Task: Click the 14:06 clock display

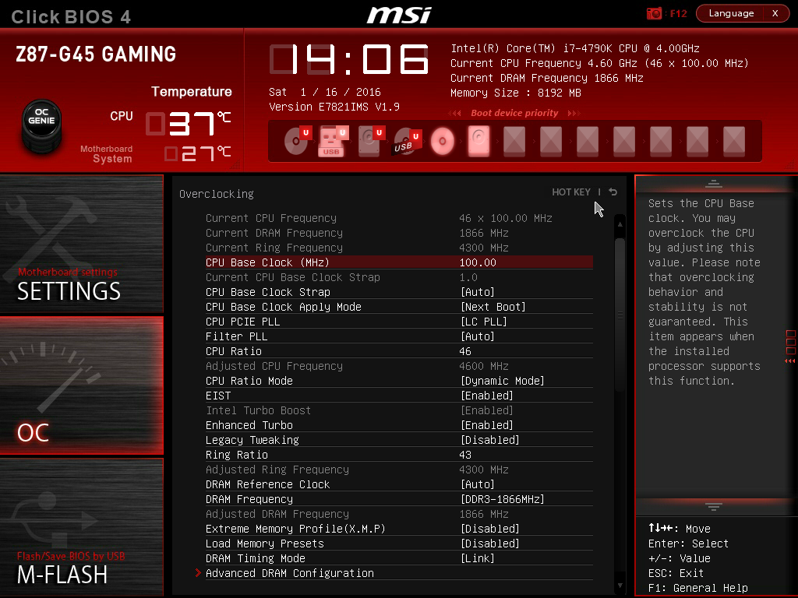Action: coord(349,59)
